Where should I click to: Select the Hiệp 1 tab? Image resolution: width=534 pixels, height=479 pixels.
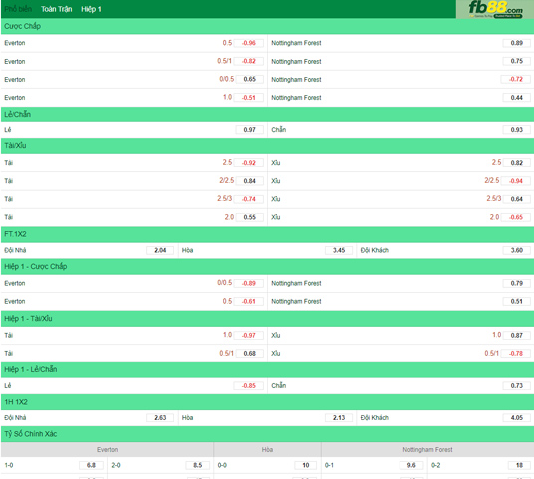point(91,9)
